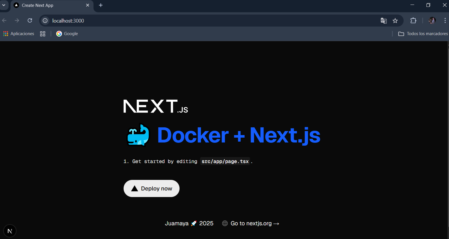This screenshot has width=449, height=239.
Task: Open the tab groups grid icon
Action: click(x=43, y=34)
